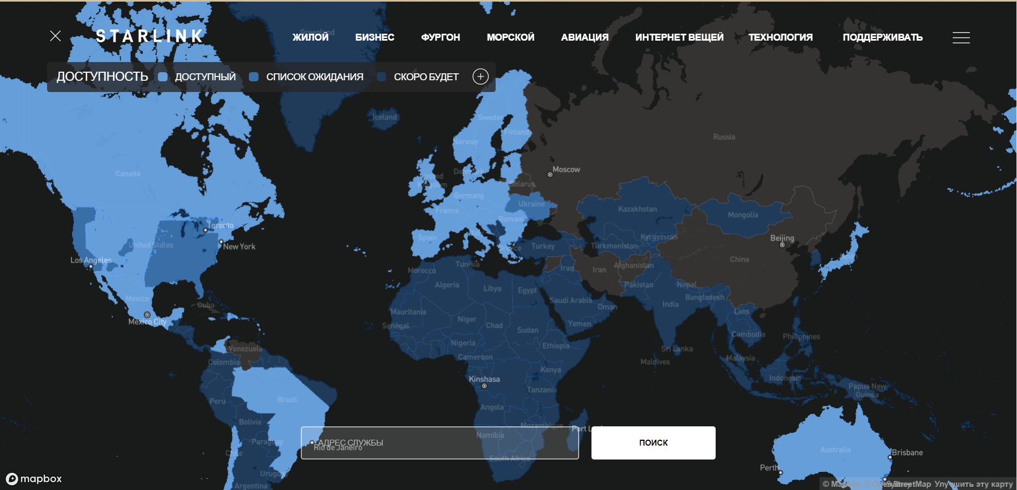Navigate to ИНТЕРНЕТ ВЕЩЕЙ
This screenshot has width=1017, height=490.
click(x=679, y=37)
